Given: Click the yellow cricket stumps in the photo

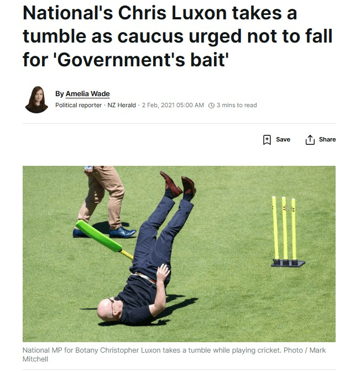Looking at the screenshot, I should pyautogui.click(x=287, y=231).
